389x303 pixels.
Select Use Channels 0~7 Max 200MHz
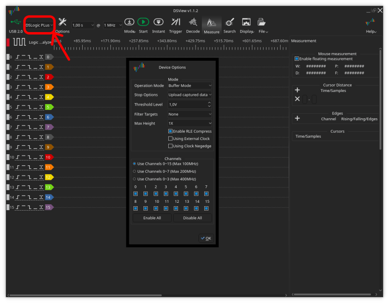coord(134,171)
